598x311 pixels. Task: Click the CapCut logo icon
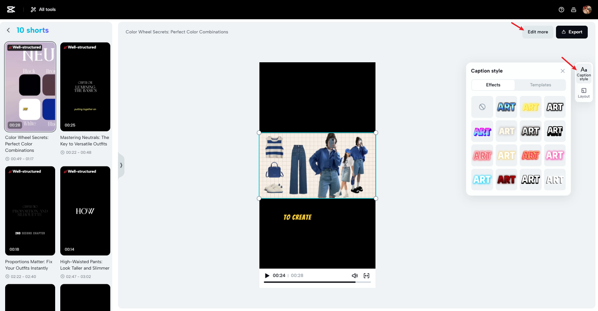(x=11, y=9)
